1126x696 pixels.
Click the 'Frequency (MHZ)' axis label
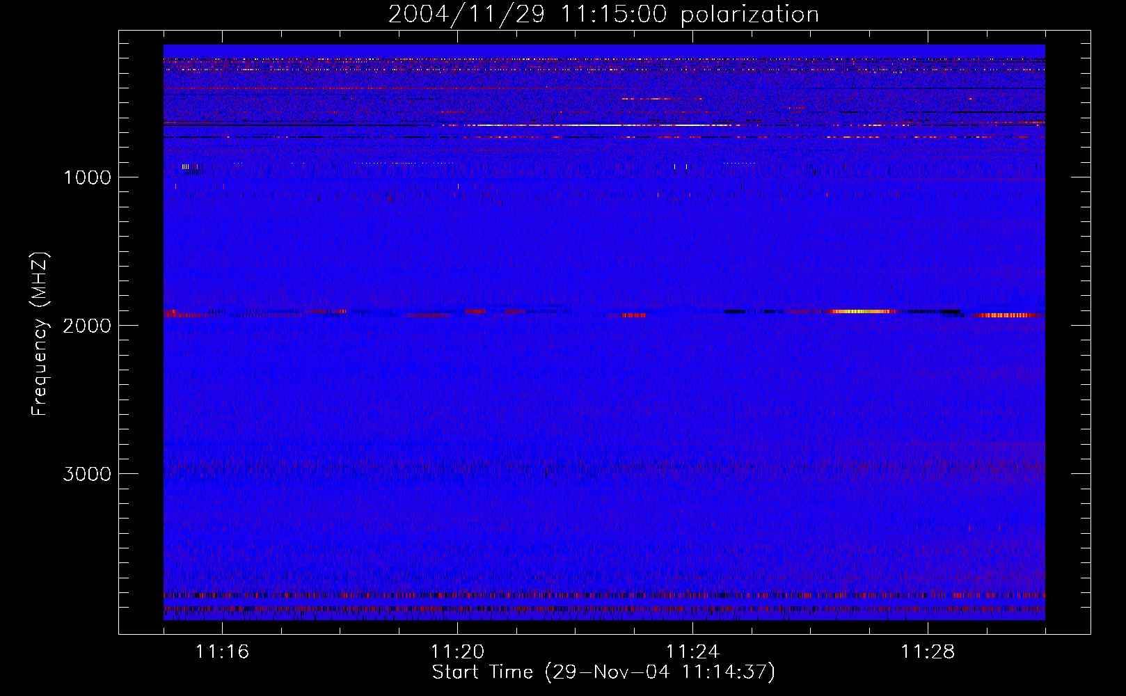[x=40, y=334]
